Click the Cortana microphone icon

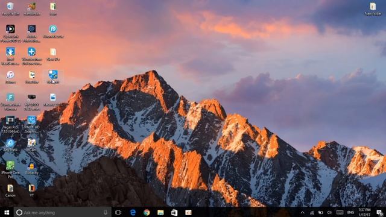tap(106, 212)
